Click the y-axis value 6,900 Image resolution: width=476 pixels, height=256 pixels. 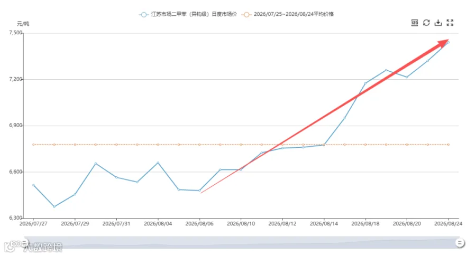point(16,126)
